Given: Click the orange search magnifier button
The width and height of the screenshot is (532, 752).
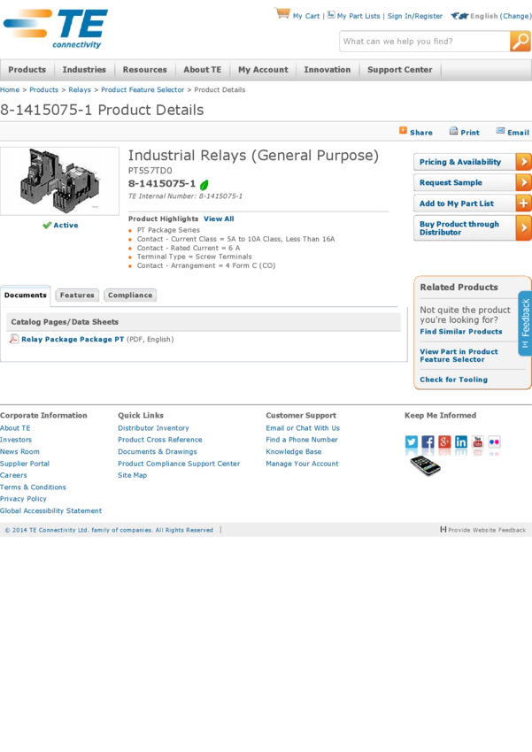Looking at the screenshot, I should 520,42.
